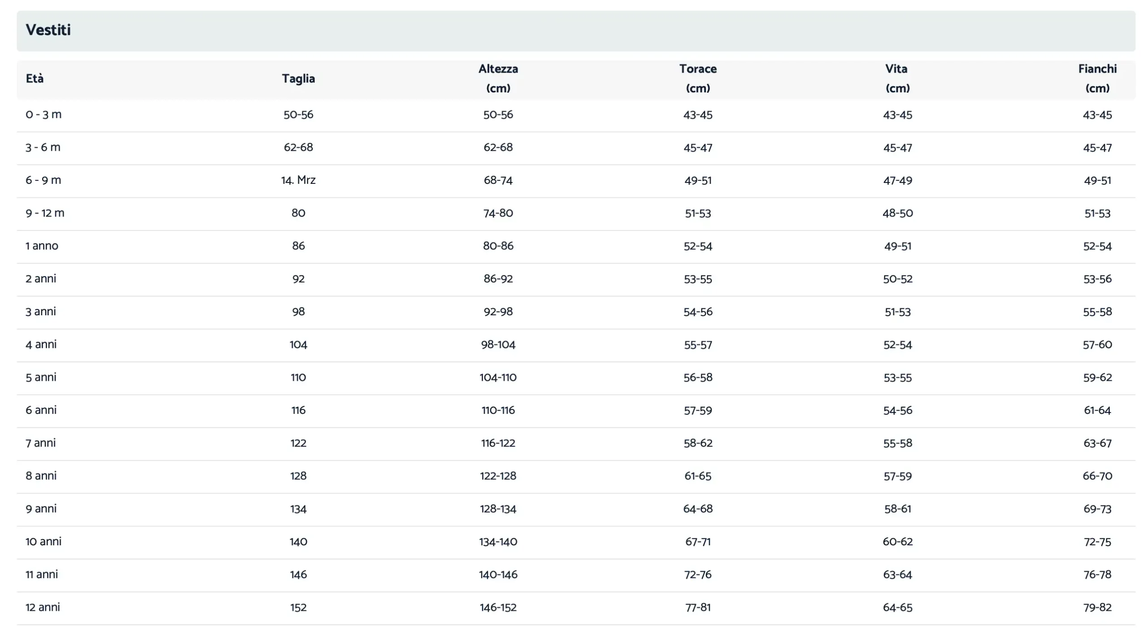Click the '12 anni' row label
The height and width of the screenshot is (635, 1148).
click(x=43, y=607)
